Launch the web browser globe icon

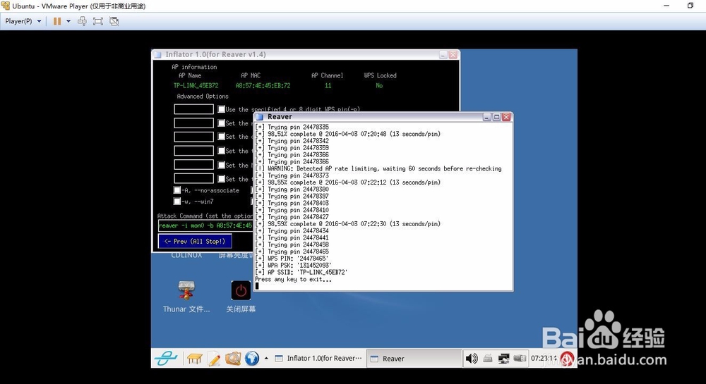(x=252, y=359)
